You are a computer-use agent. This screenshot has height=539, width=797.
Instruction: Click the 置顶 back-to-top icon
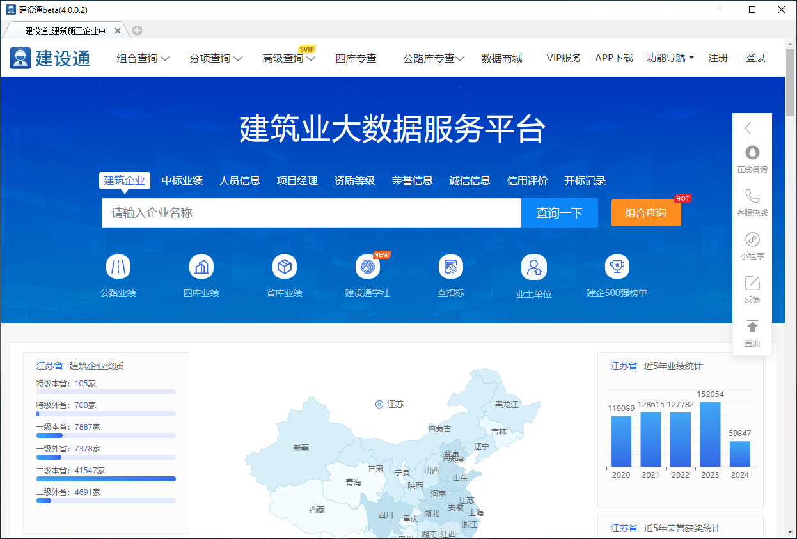(x=752, y=326)
